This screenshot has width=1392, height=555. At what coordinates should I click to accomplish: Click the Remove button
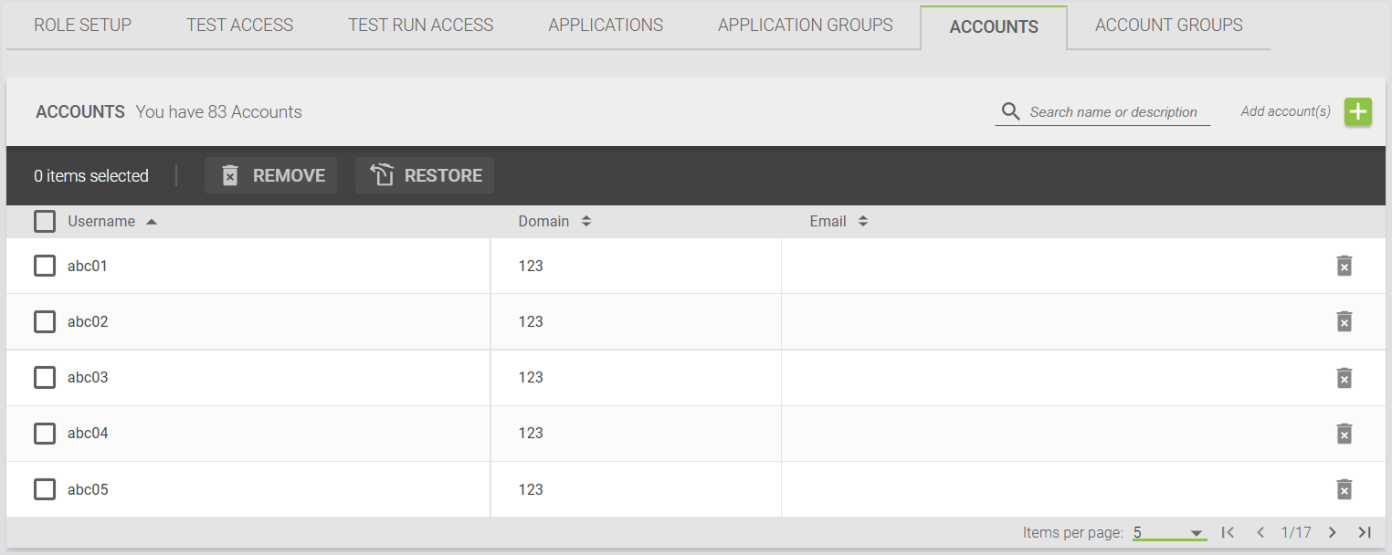pyautogui.click(x=271, y=175)
